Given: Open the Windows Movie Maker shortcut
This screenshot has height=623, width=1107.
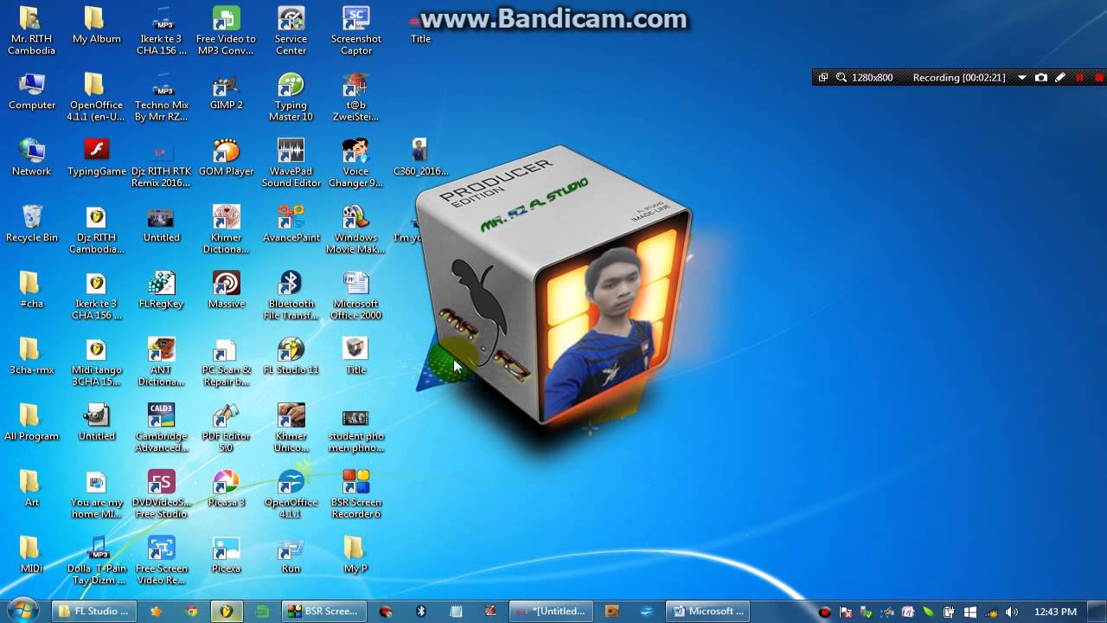Looking at the screenshot, I should pyautogui.click(x=355, y=230).
